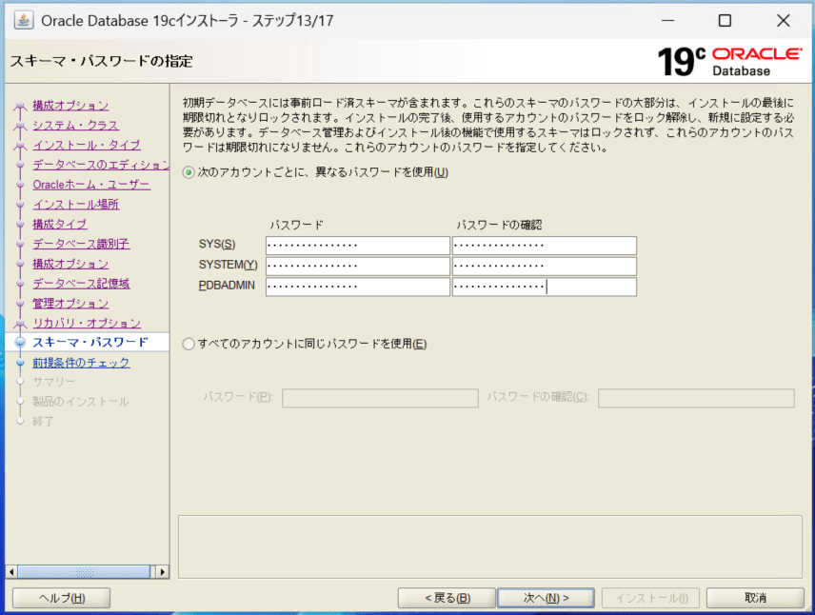The image size is (815, 615).
Task: Click the PDBADMIN password confirmation field
Action: (544, 287)
